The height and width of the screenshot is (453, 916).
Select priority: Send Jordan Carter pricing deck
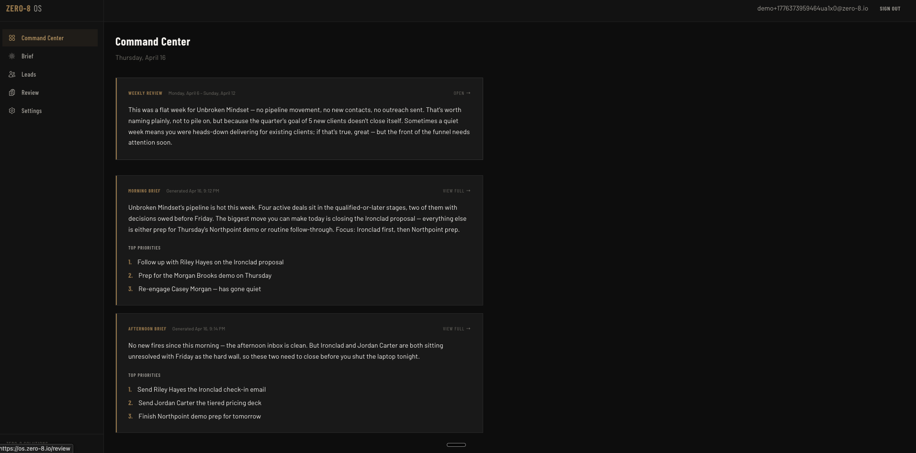200,403
